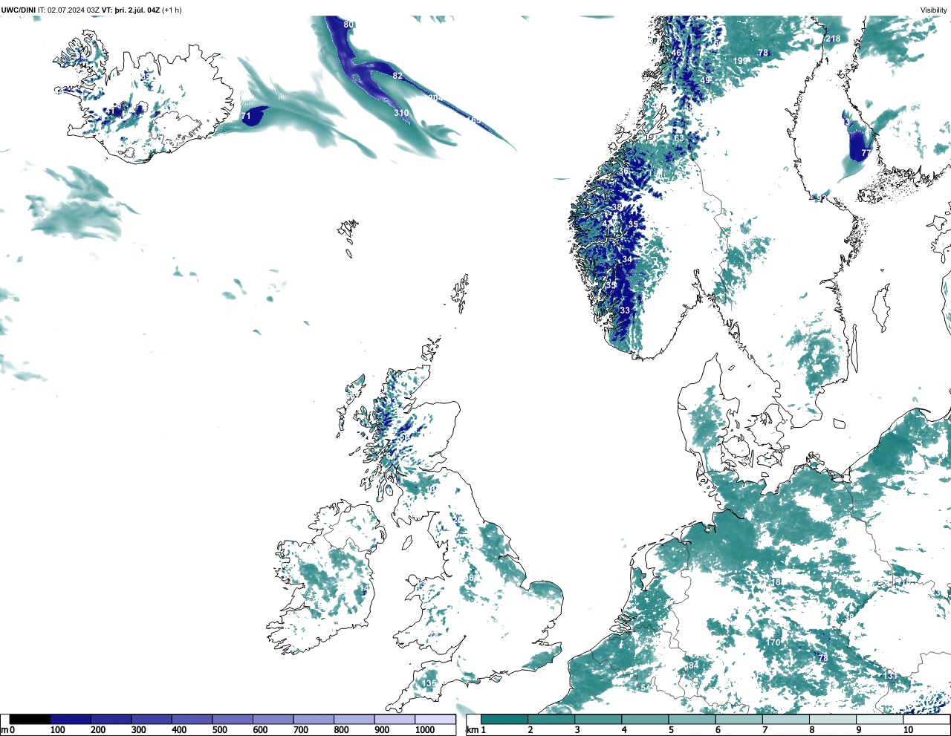The width and height of the screenshot is (951, 736).
Task: Click the legend swatch between 900 and 1000 m
Action: tap(395, 719)
